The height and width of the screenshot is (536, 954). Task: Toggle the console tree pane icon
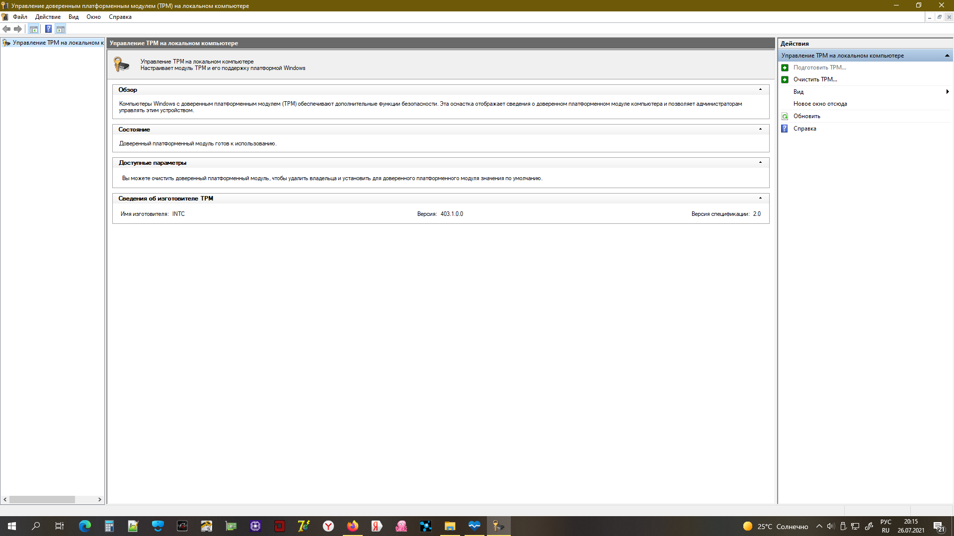point(33,29)
